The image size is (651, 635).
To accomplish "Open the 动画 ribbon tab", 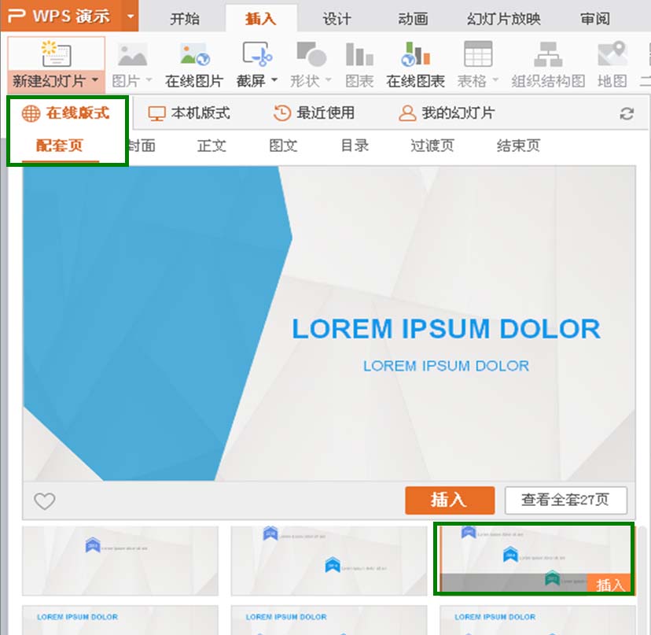I will point(413,19).
